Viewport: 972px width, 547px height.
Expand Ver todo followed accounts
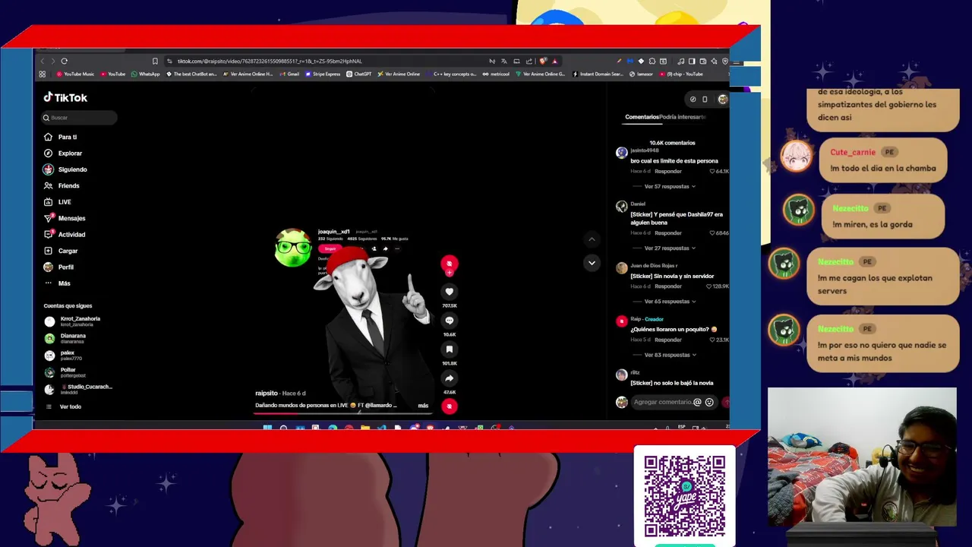click(x=63, y=406)
